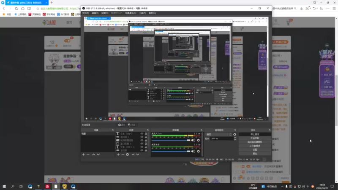338x190 pixels.
Task: Open the OBS 文件(F) menu
Action: pos(85,13)
